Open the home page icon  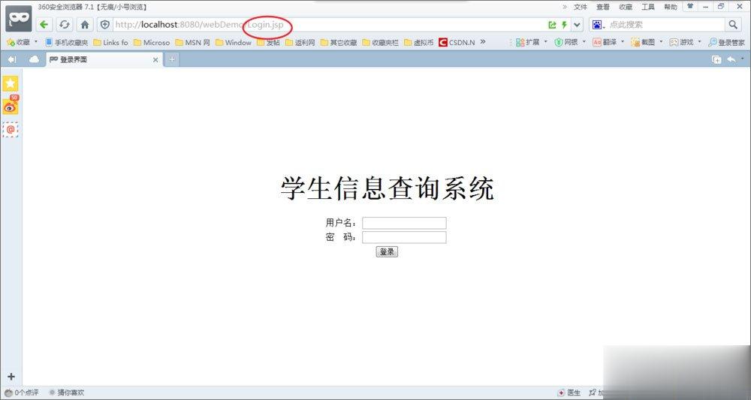tap(85, 25)
